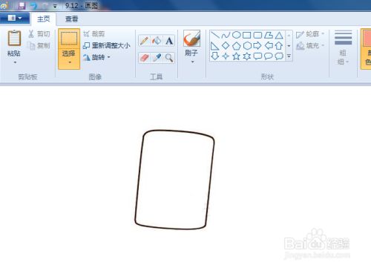This screenshot has height=268, width=371.
Task: Move shapes gallery up one row
Action: 289,36
